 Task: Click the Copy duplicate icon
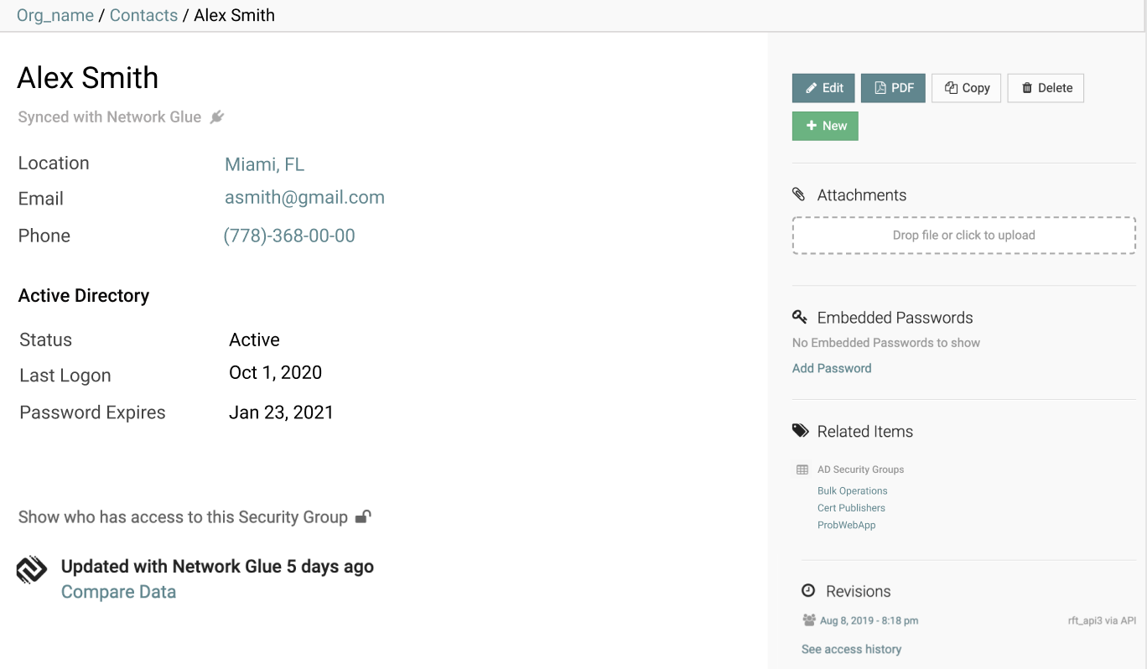(x=952, y=87)
